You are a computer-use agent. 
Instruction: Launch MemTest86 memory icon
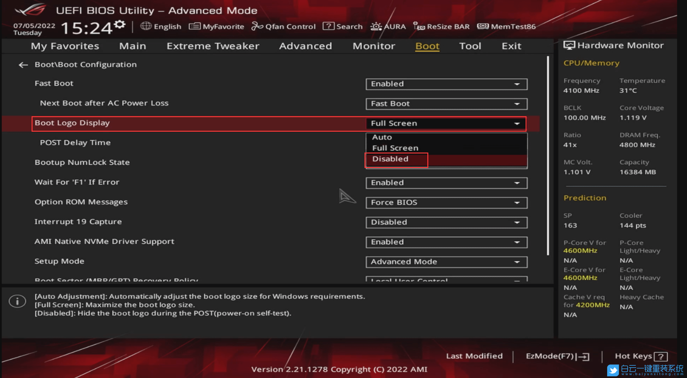pyautogui.click(x=483, y=26)
